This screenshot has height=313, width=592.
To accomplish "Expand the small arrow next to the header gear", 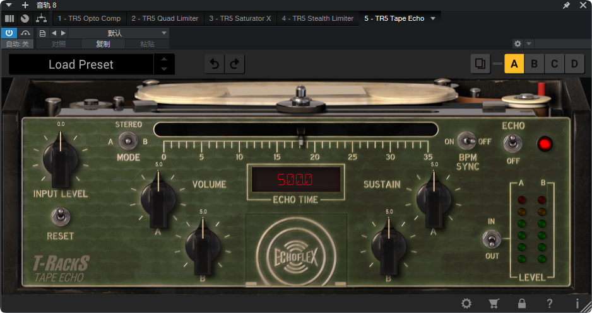I will pyautogui.click(x=529, y=43).
